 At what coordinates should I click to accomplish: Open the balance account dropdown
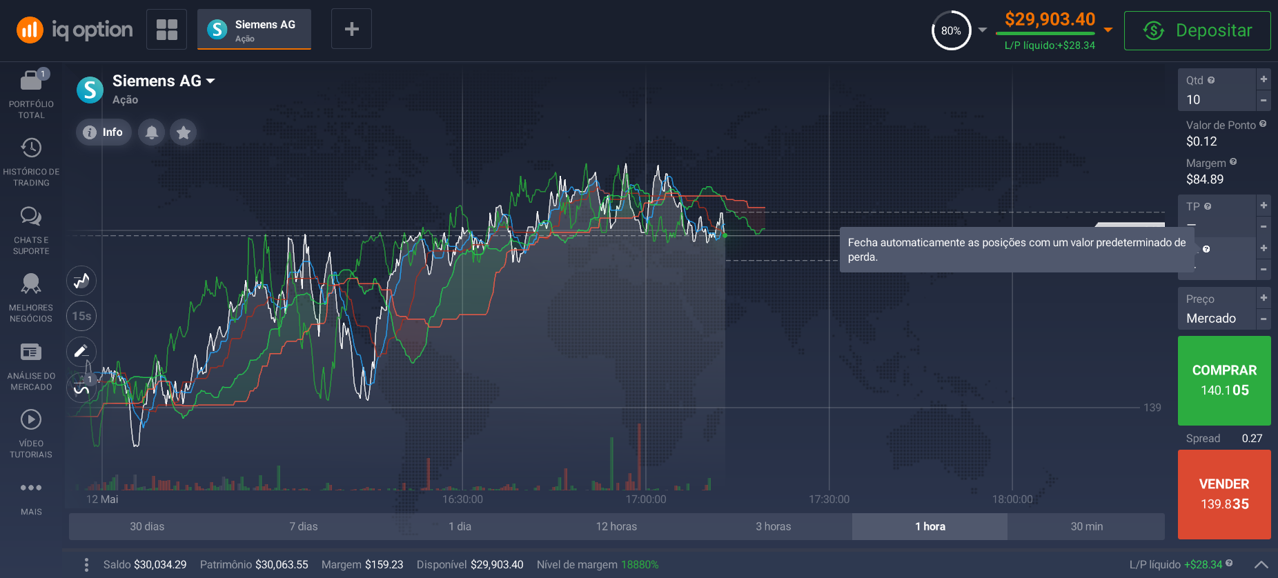click(1108, 30)
